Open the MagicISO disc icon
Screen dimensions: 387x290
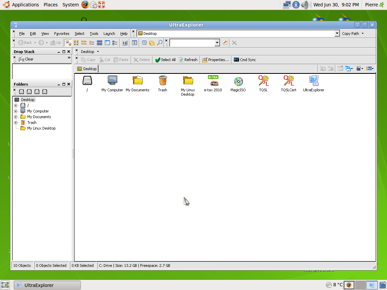(238, 82)
